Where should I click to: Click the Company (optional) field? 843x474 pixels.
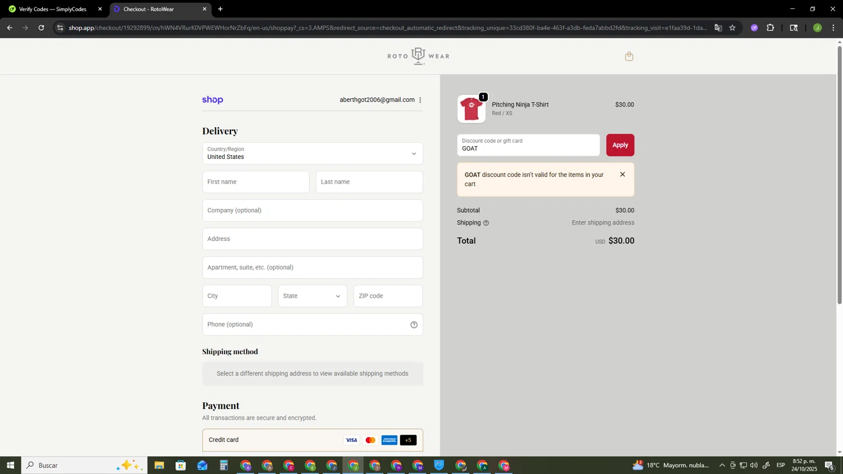pyautogui.click(x=312, y=211)
